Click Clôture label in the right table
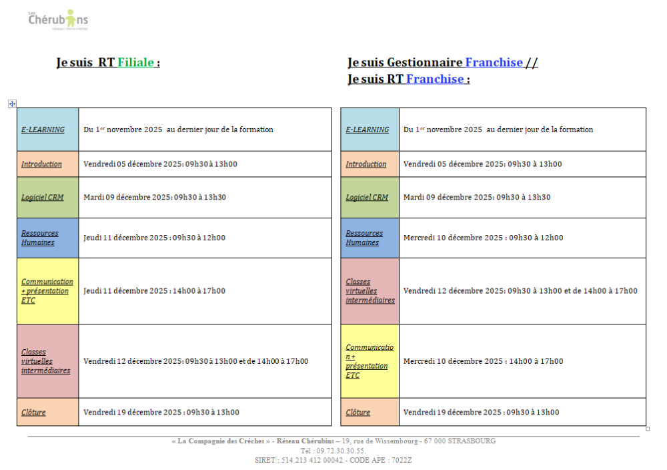 tap(358, 413)
